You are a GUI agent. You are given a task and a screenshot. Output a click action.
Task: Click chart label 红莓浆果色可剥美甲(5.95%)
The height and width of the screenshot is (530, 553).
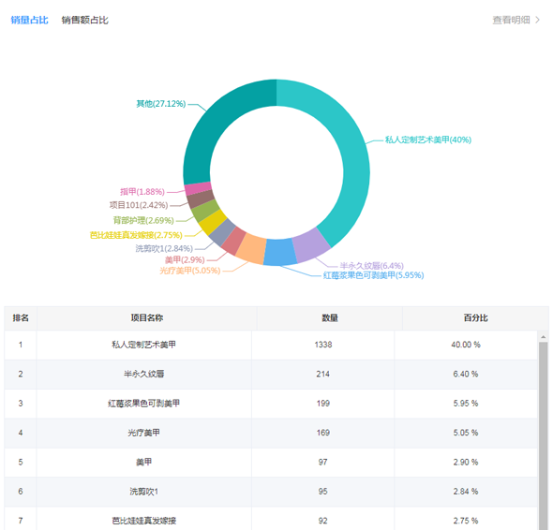[x=373, y=275]
